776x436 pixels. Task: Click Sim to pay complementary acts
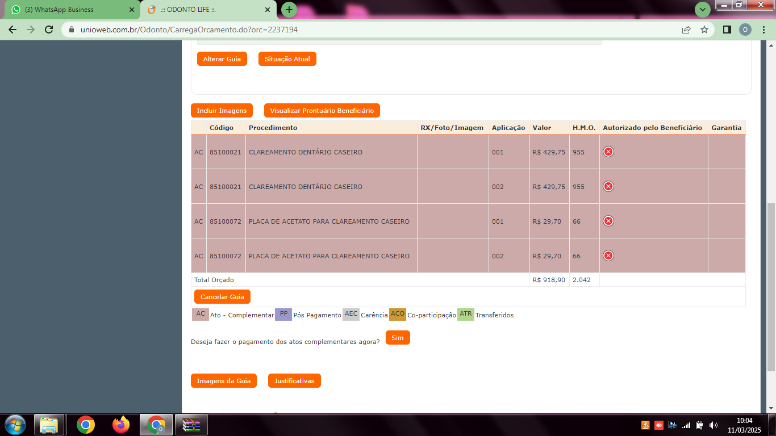397,338
